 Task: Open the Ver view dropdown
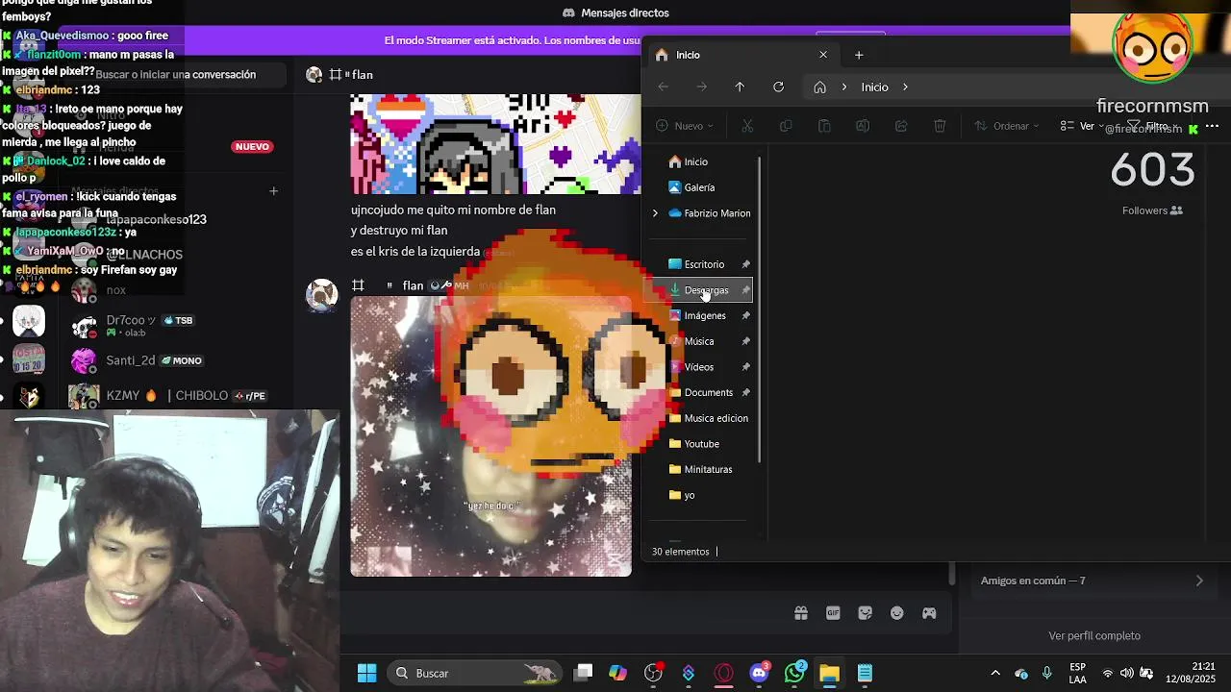1082,126
